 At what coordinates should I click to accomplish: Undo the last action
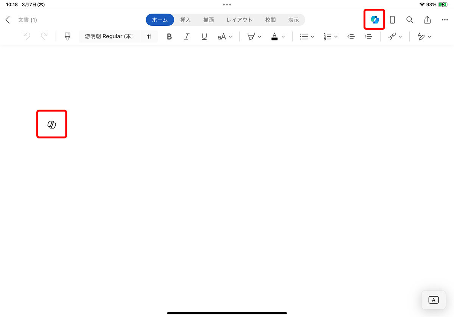(27, 36)
